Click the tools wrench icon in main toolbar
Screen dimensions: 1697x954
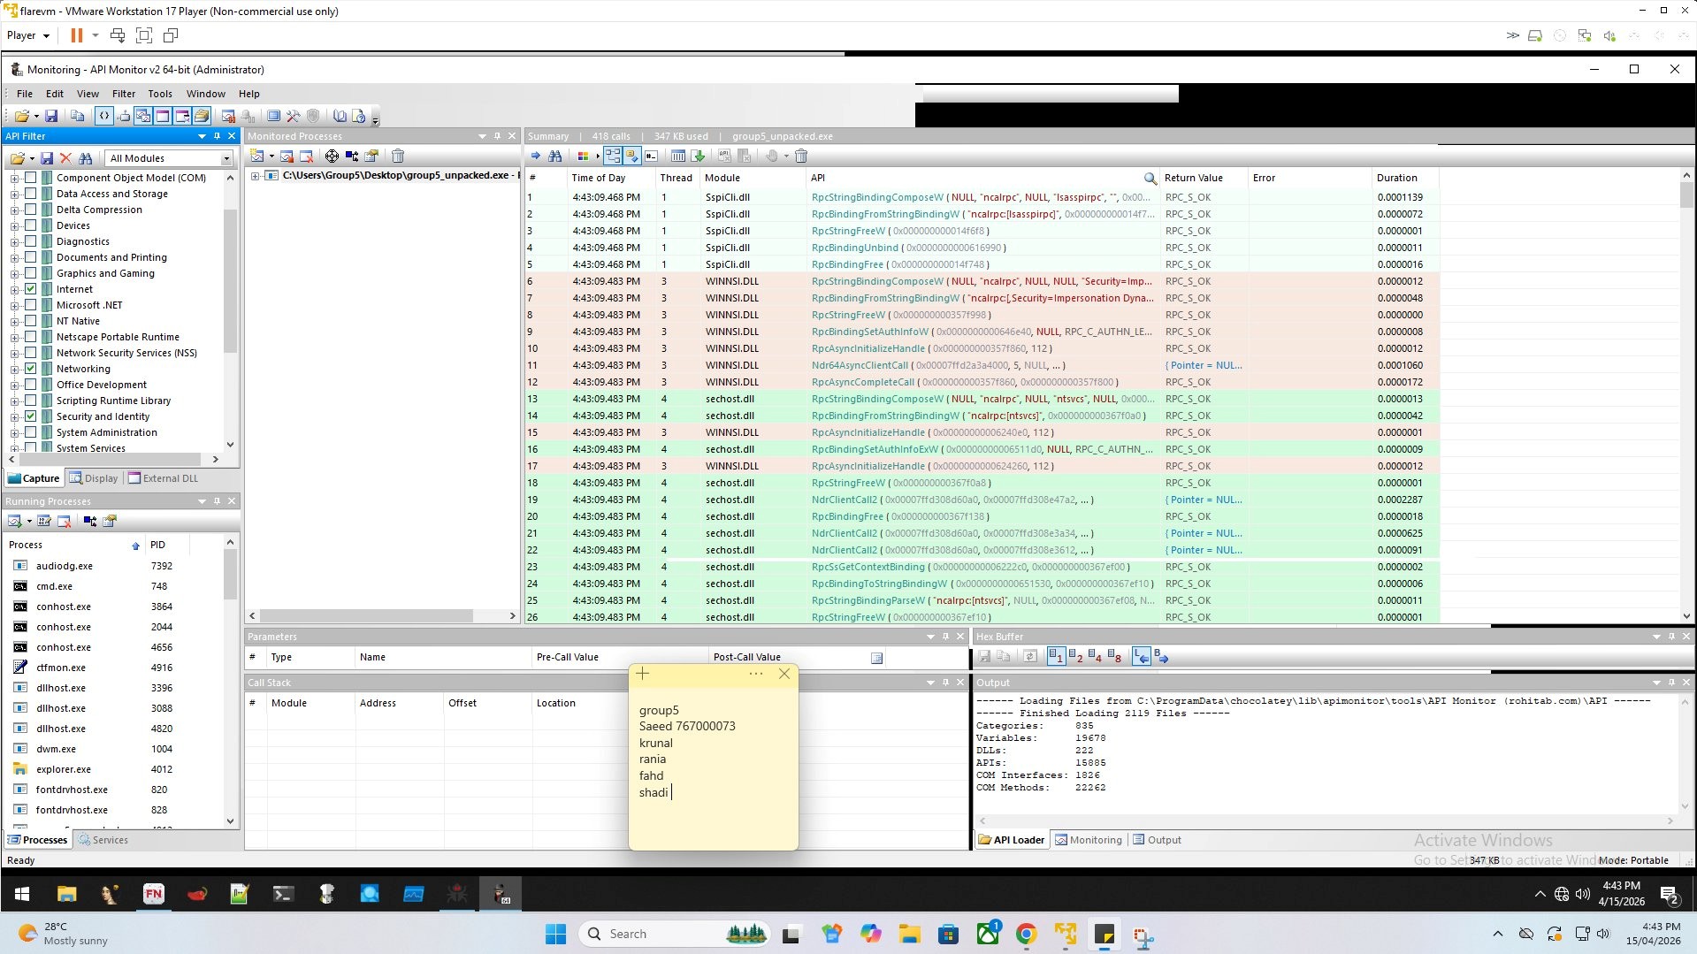294,116
